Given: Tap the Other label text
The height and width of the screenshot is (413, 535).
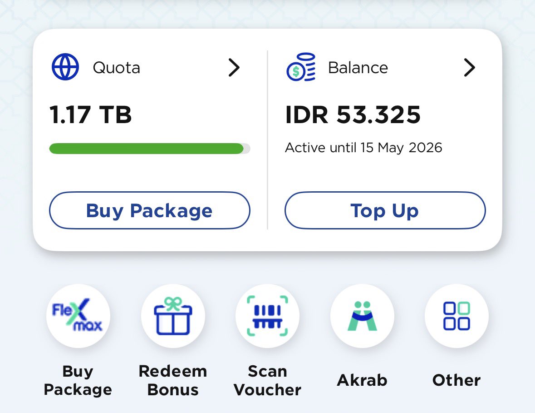Looking at the screenshot, I should tap(456, 380).
